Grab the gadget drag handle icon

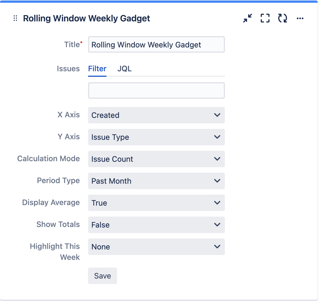pyautogui.click(x=15, y=18)
